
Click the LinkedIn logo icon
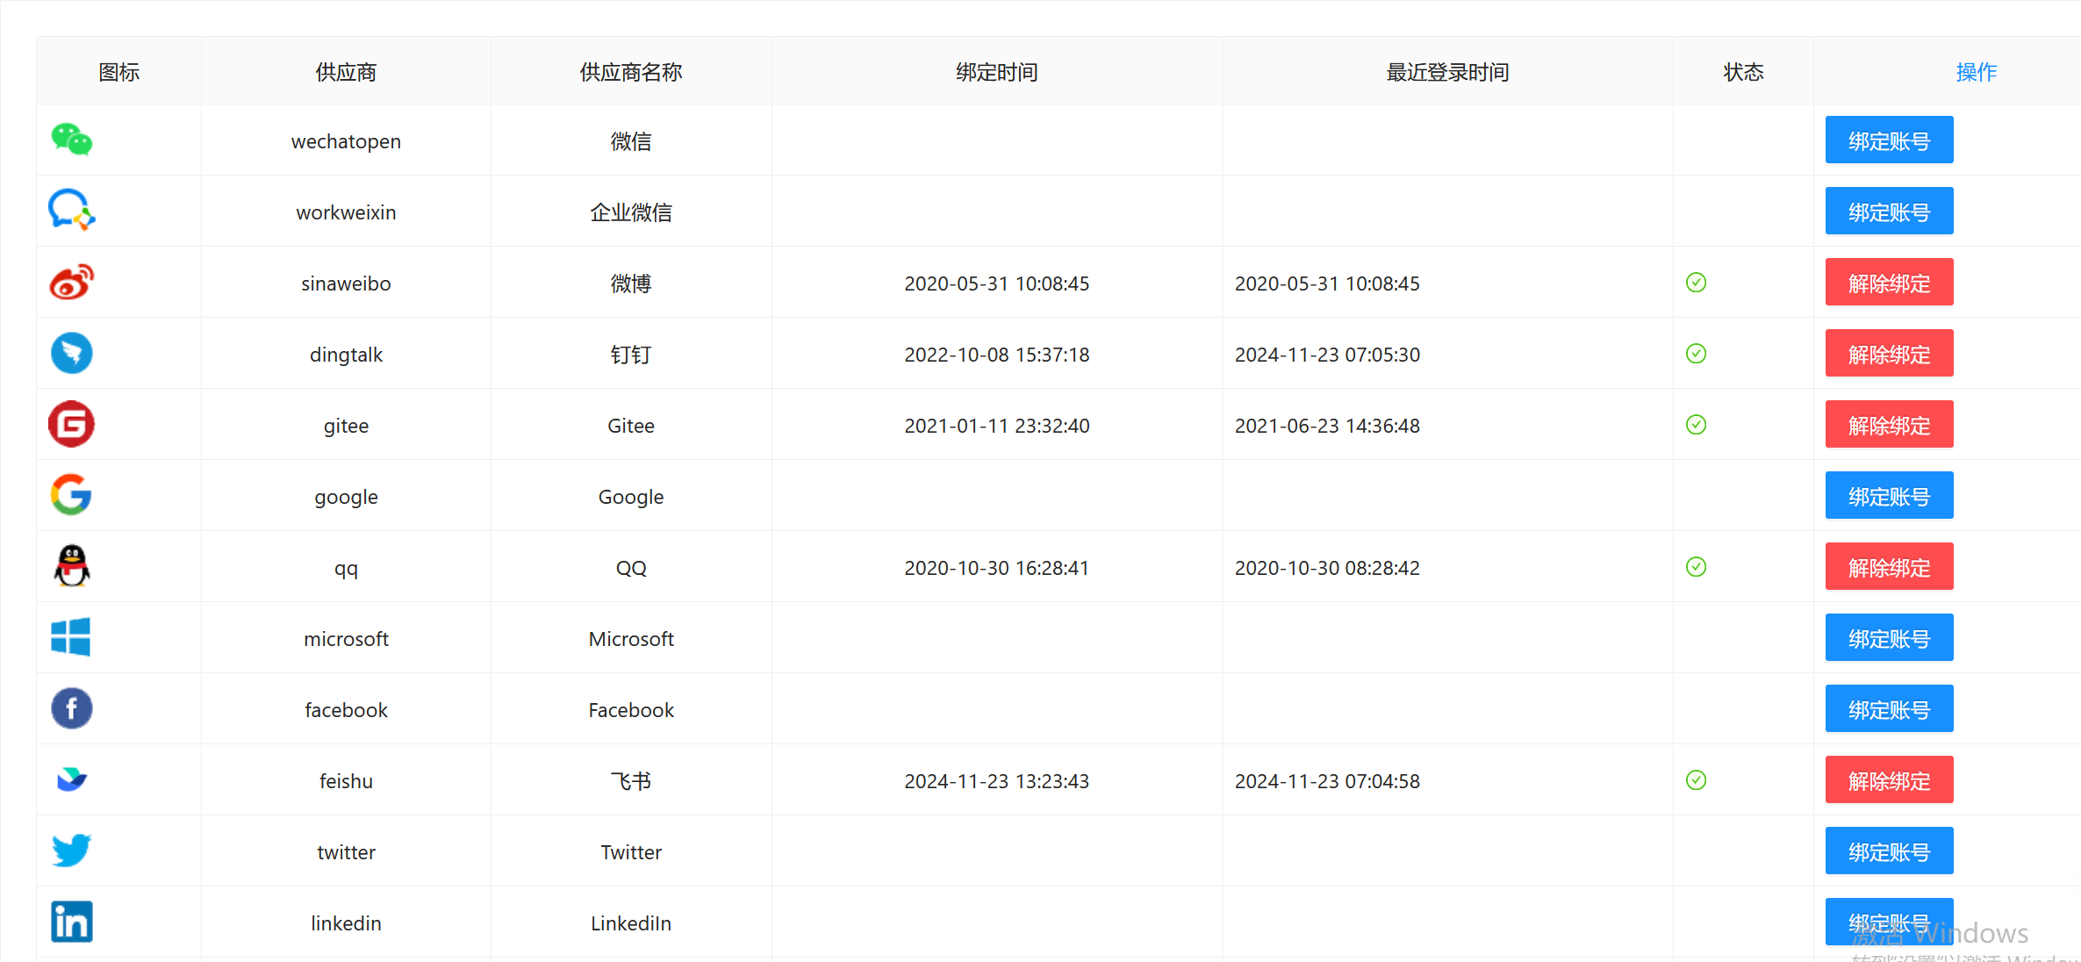pyautogui.click(x=71, y=922)
